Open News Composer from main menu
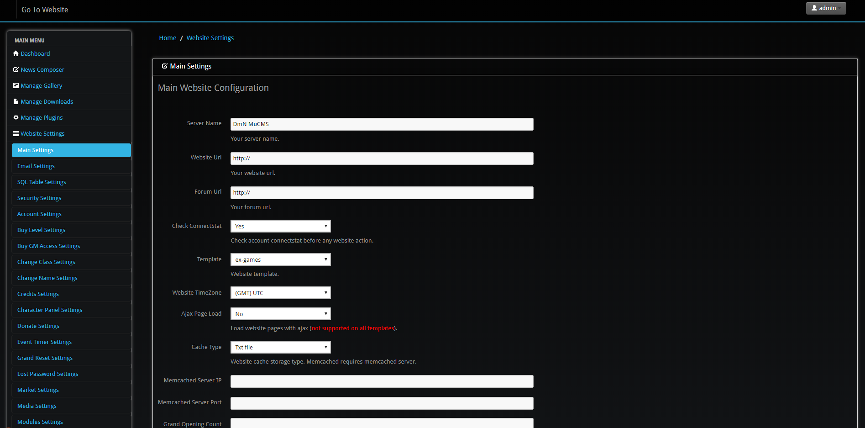 [x=69, y=70]
